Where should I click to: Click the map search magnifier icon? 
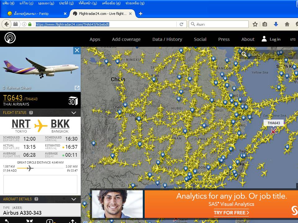[x=244, y=54]
